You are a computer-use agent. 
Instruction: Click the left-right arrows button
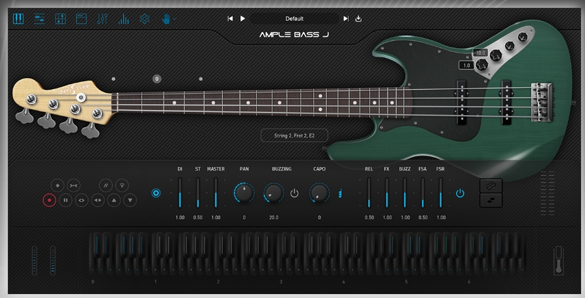point(98,200)
